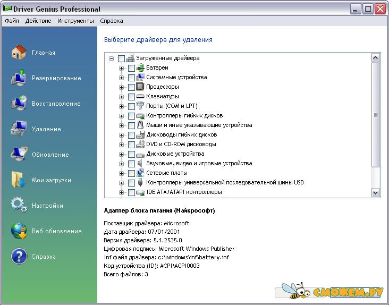The image size is (389, 305).
Task: Expand the Батареи node
Action: (121, 68)
